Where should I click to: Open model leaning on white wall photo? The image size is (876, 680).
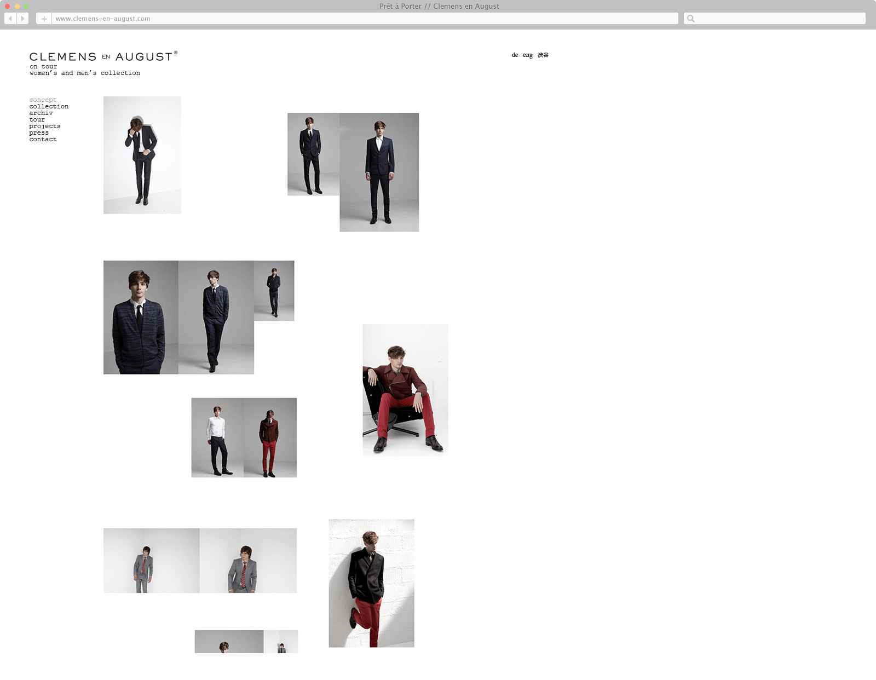coord(371,583)
